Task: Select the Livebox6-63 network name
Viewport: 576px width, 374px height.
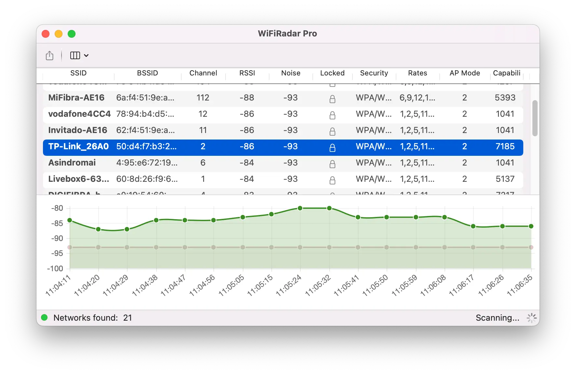Action: [x=78, y=179]
